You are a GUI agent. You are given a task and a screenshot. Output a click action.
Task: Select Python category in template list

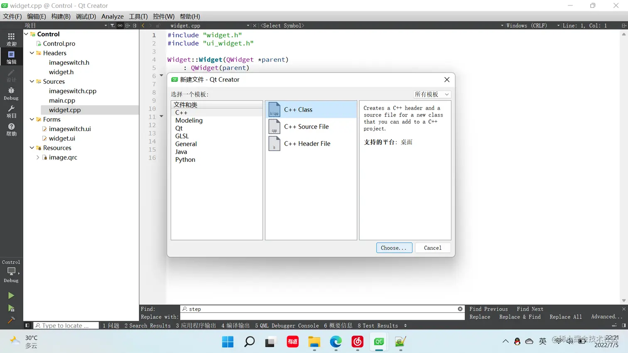(185, 160)
